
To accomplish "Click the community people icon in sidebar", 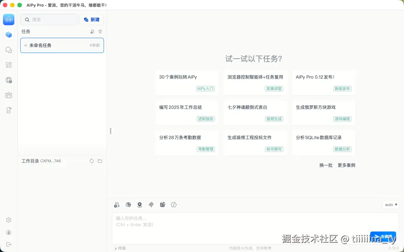I will pyautogui.click(x=9, y=95).
